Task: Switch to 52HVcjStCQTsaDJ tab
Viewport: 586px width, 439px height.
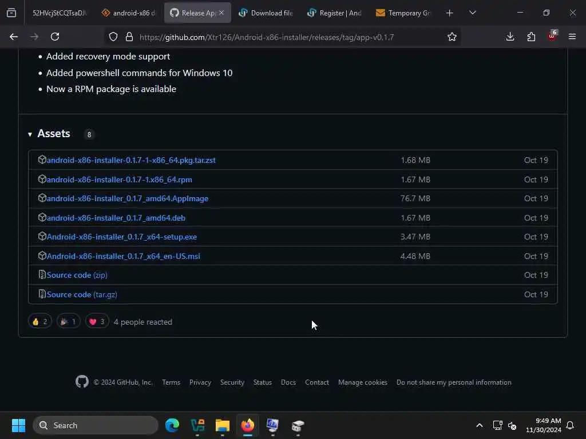Action: (59, 13)
